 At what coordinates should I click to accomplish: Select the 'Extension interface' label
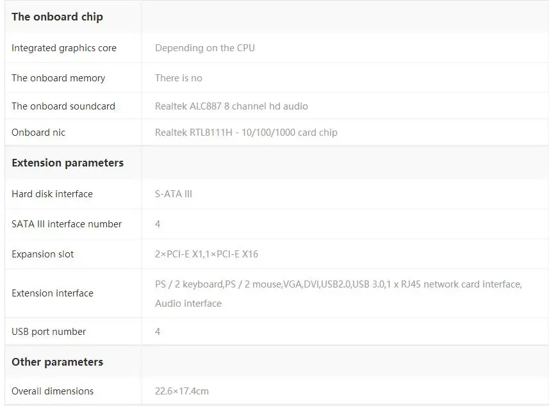point(52,293)
